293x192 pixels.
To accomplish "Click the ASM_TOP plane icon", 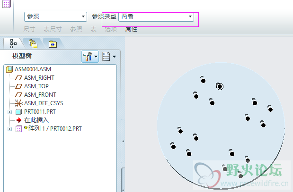I will tap(18, 86).
